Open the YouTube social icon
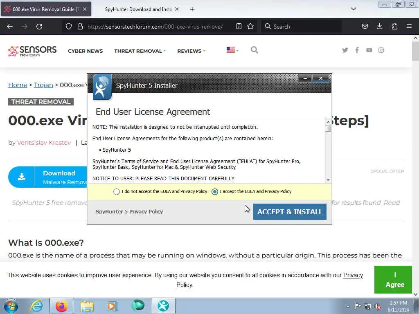This screenshot has width=419, height=314. point(369,50)
